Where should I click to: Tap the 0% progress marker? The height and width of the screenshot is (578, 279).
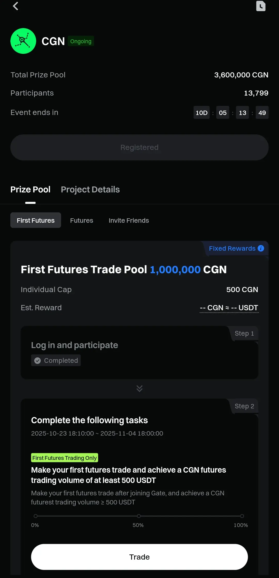(36, 516)
